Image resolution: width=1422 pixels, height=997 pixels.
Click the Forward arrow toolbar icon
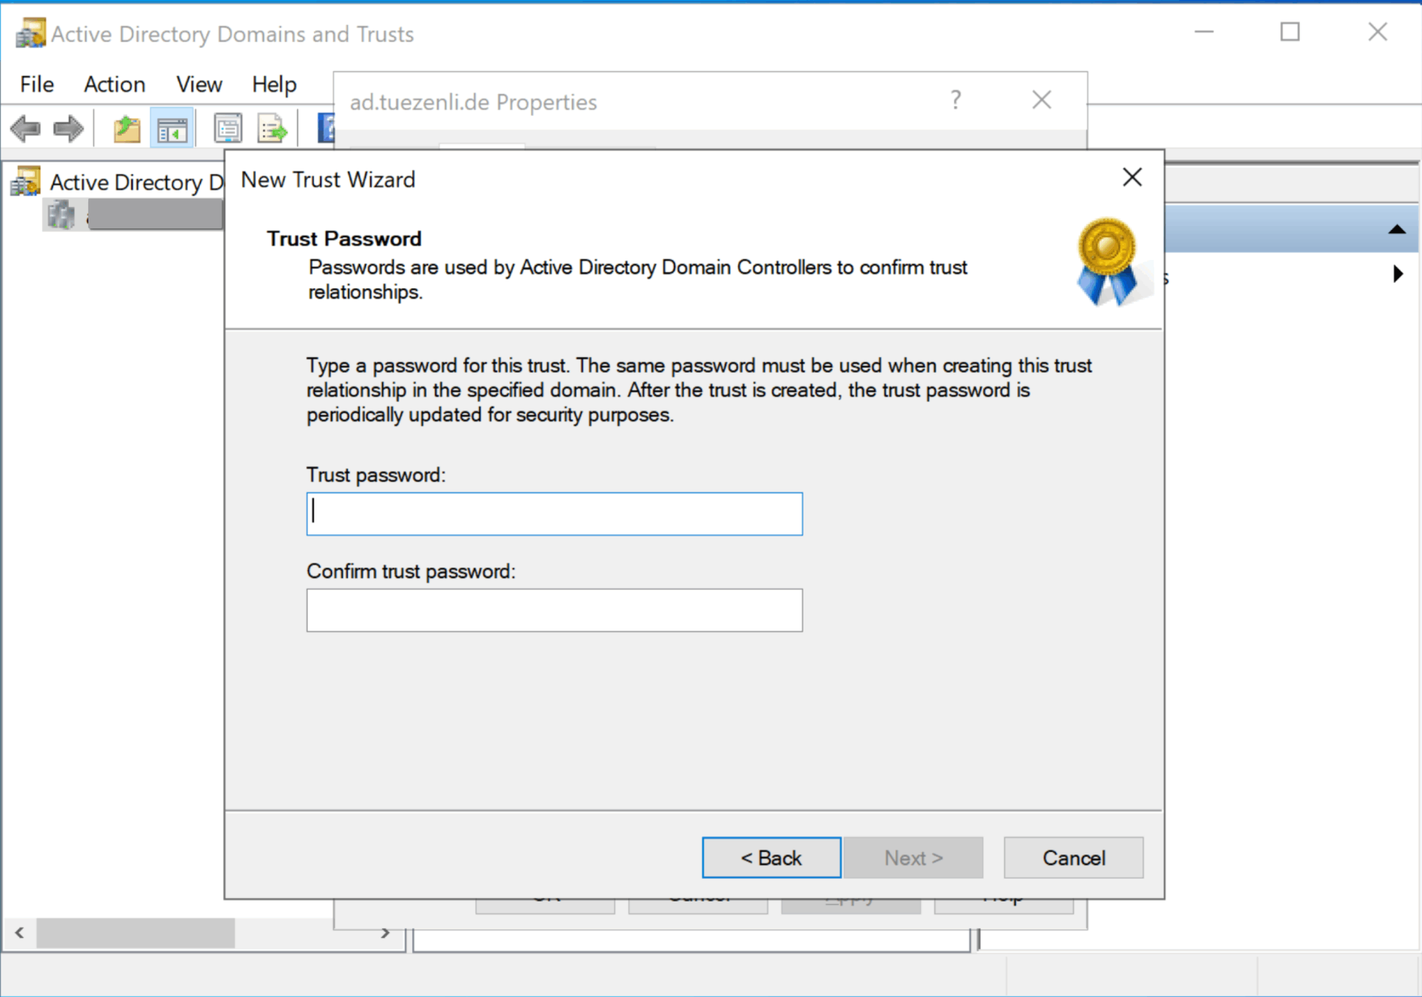click(x=68, y=129)
